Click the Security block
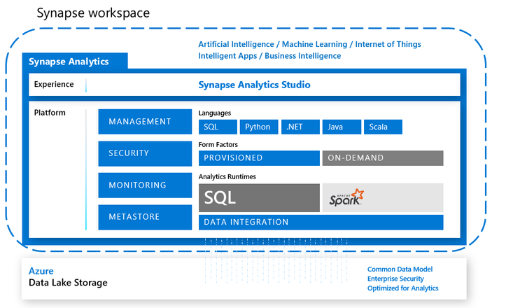This screenshot has width=506, height=308. pyautogui.click(x=145, y=153)
